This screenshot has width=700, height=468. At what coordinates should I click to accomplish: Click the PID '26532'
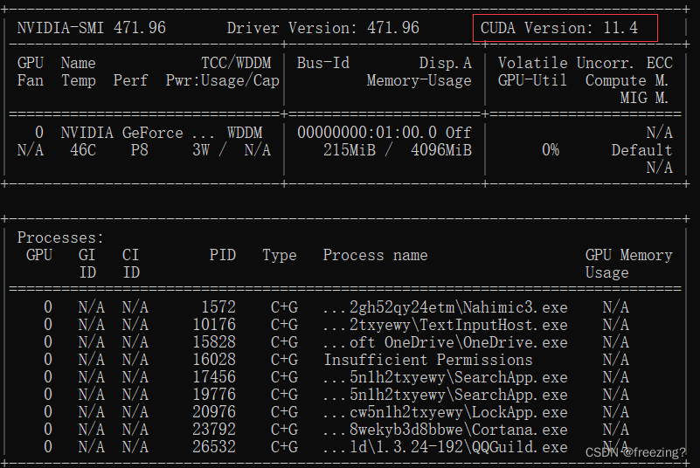tap(214, 446)
